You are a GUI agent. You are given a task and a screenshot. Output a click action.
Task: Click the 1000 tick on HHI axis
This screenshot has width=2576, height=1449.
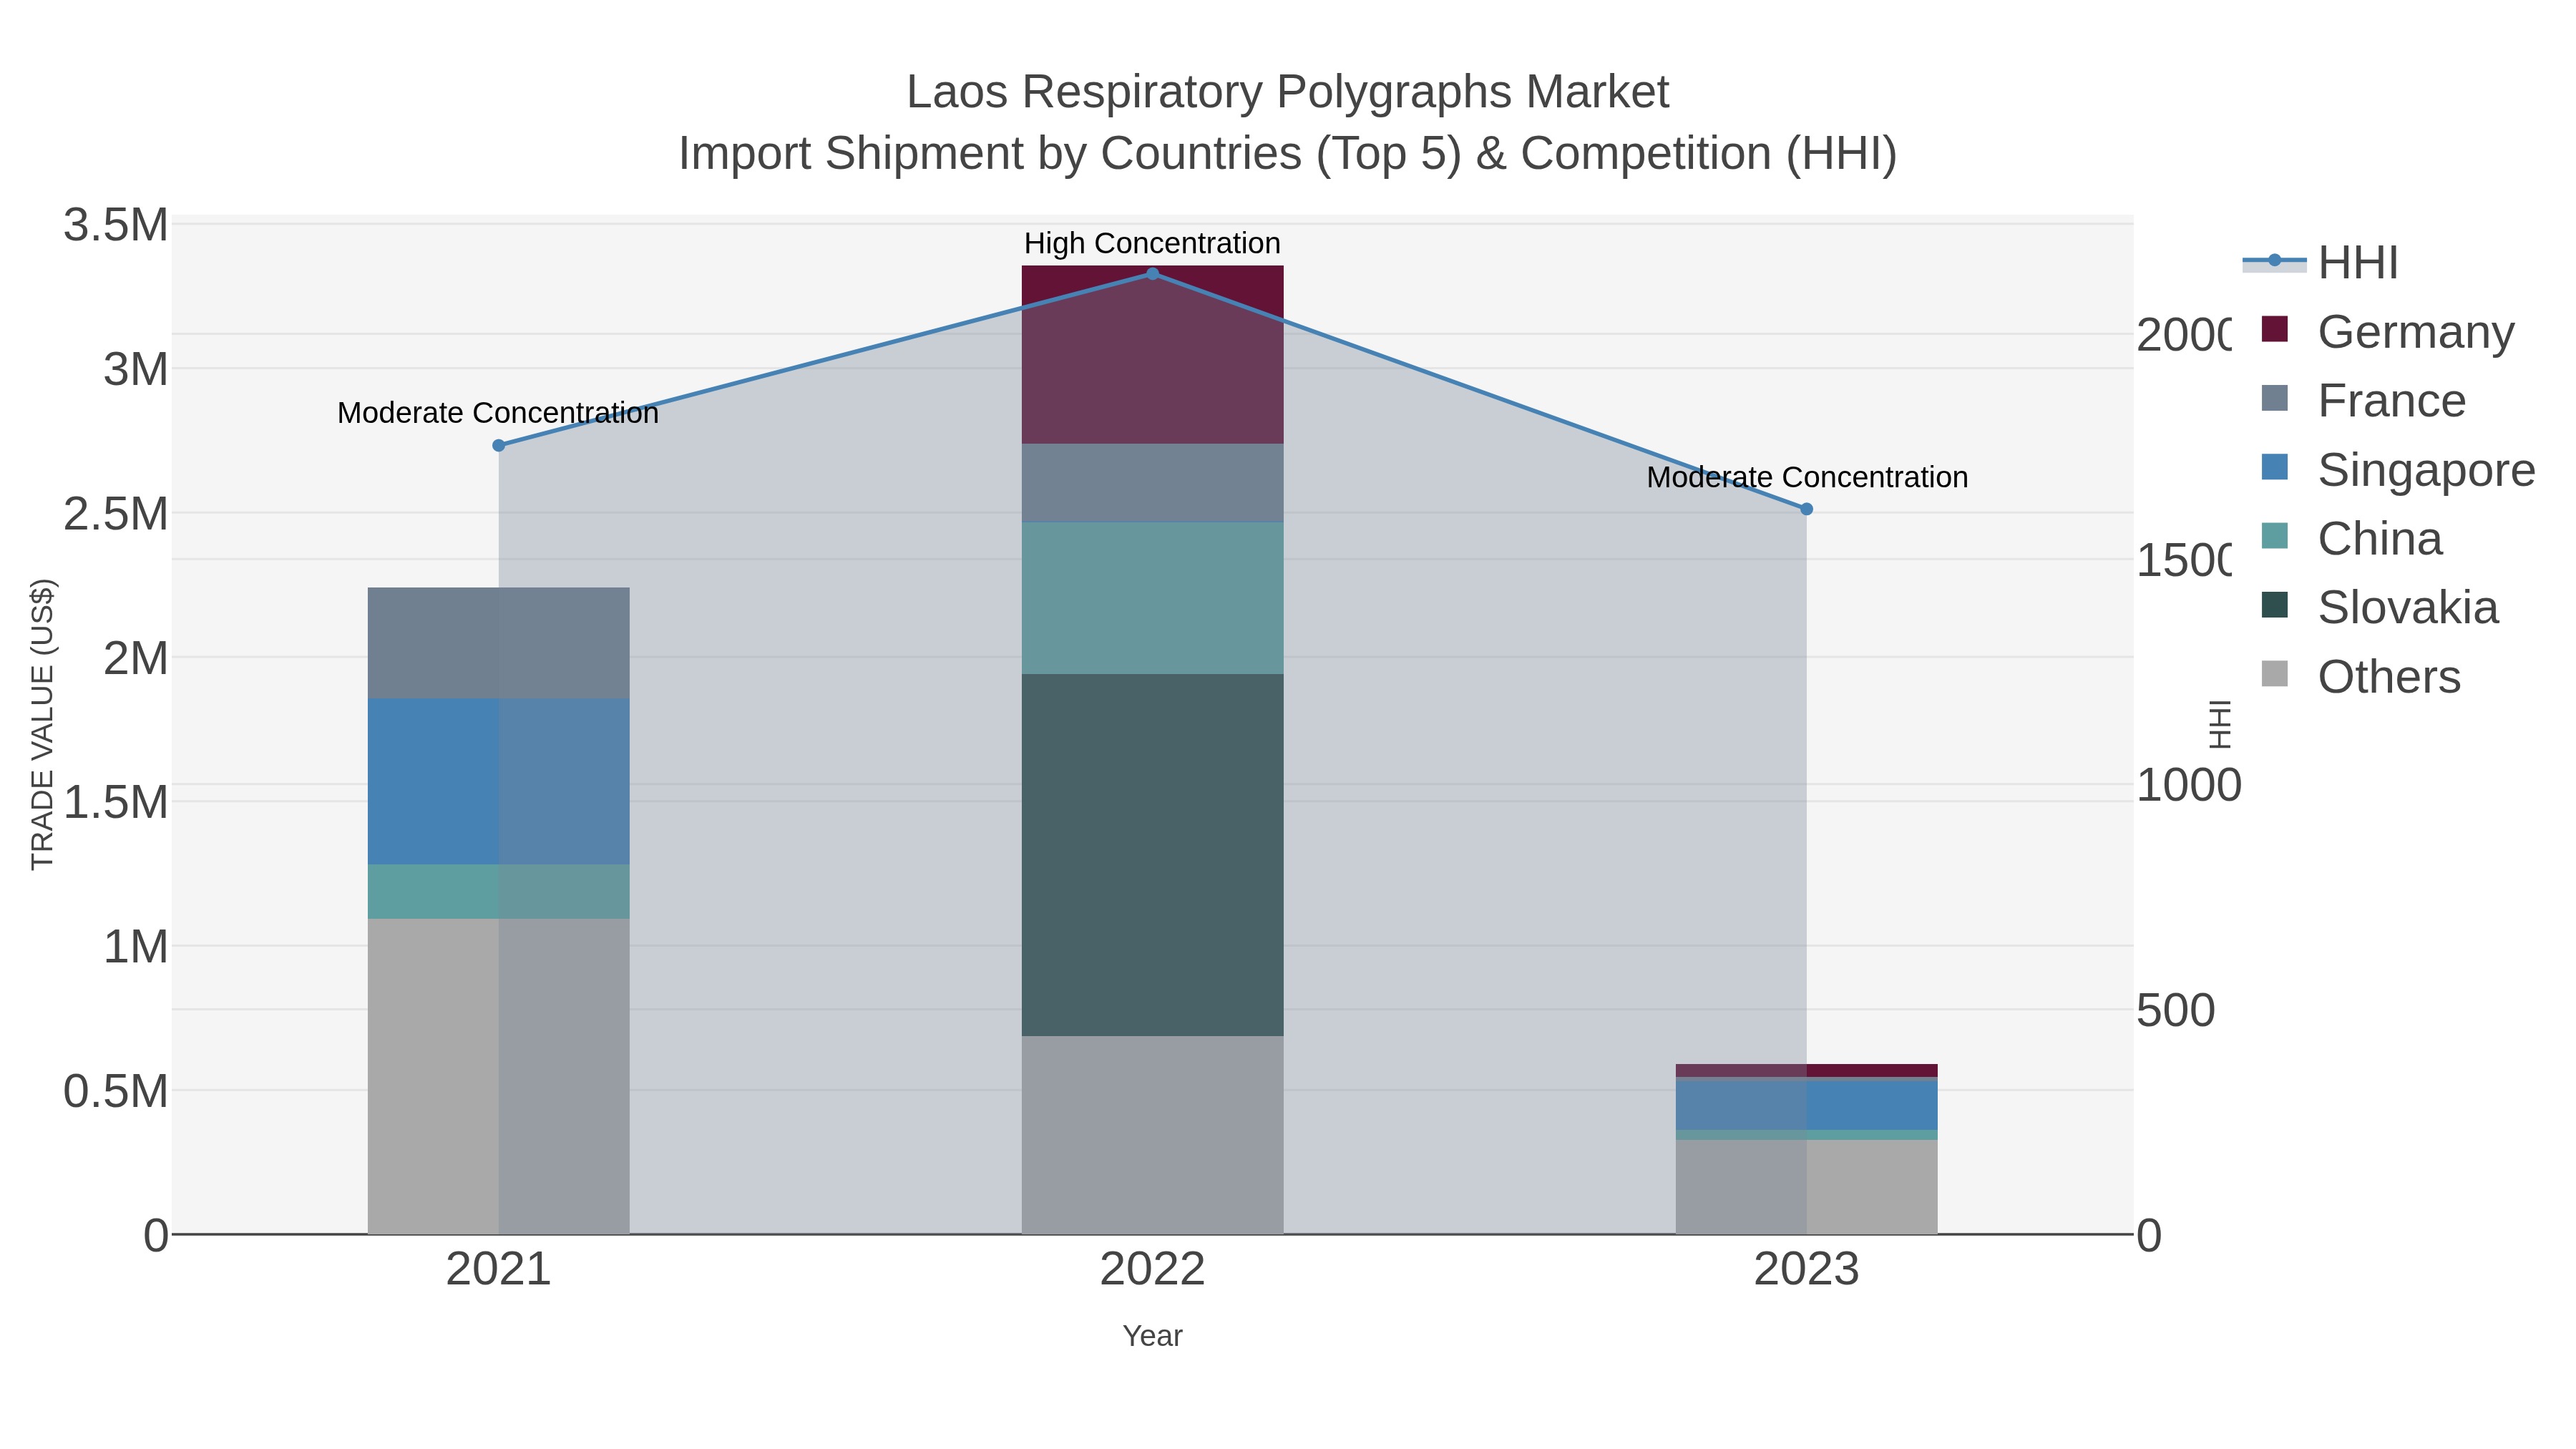[2189, 785]
